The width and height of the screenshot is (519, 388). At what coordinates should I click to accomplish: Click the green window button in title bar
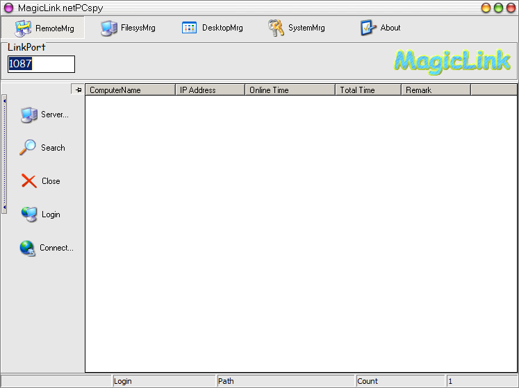pos(498,8)
